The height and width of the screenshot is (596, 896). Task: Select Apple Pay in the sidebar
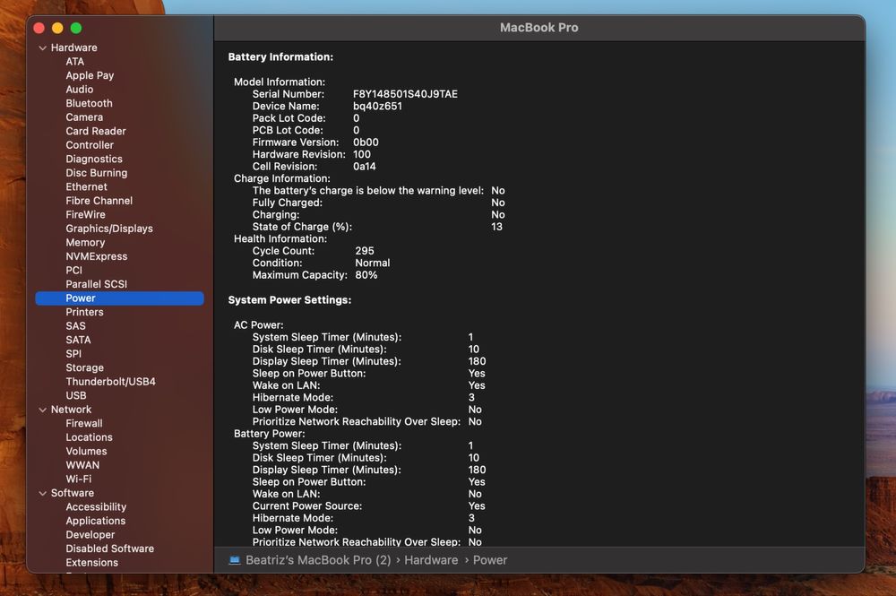point(90,75)
